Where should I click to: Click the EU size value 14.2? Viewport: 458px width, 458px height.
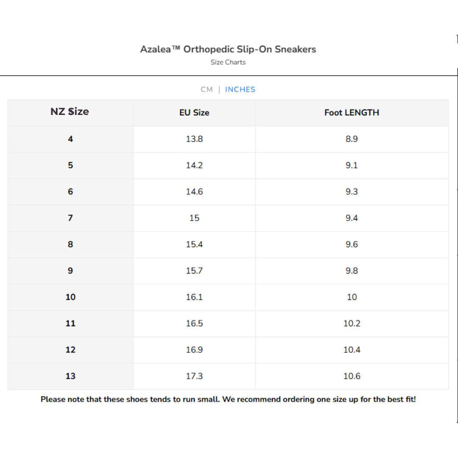pos(194,165)
